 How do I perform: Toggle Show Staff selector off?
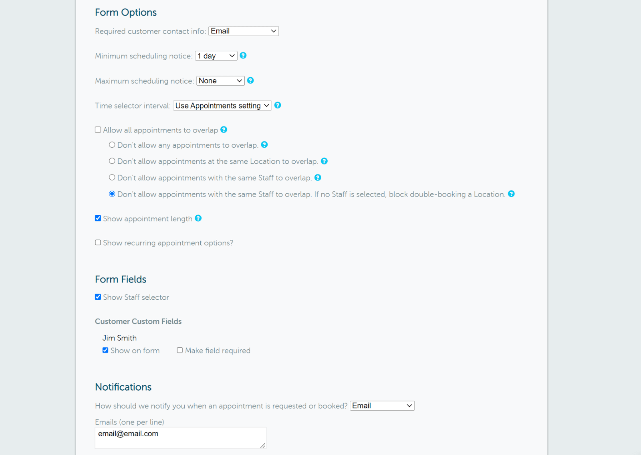click(x=98, y=297)
